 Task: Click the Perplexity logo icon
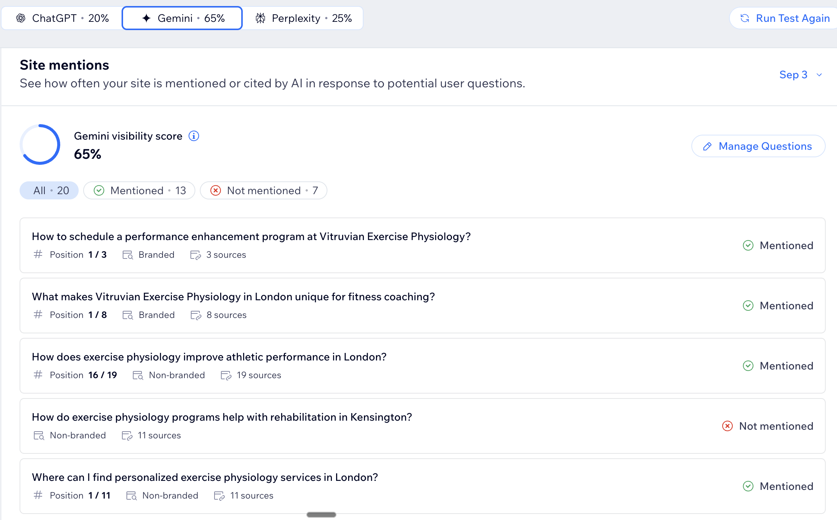[260, 18]
